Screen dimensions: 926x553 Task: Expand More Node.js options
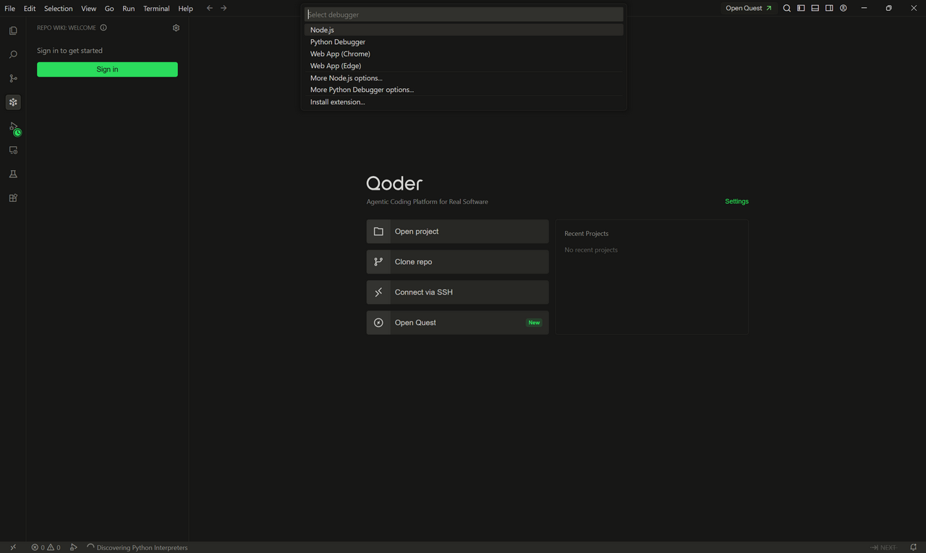(x=464, y=78)
